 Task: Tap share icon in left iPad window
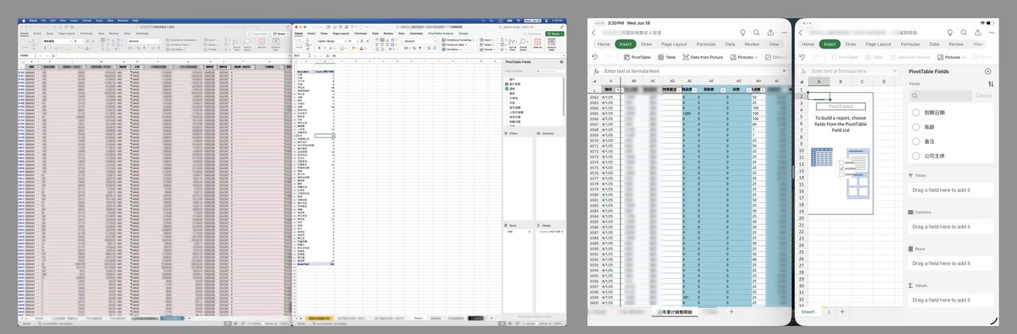pyautogui.click(x=771, y=33)
